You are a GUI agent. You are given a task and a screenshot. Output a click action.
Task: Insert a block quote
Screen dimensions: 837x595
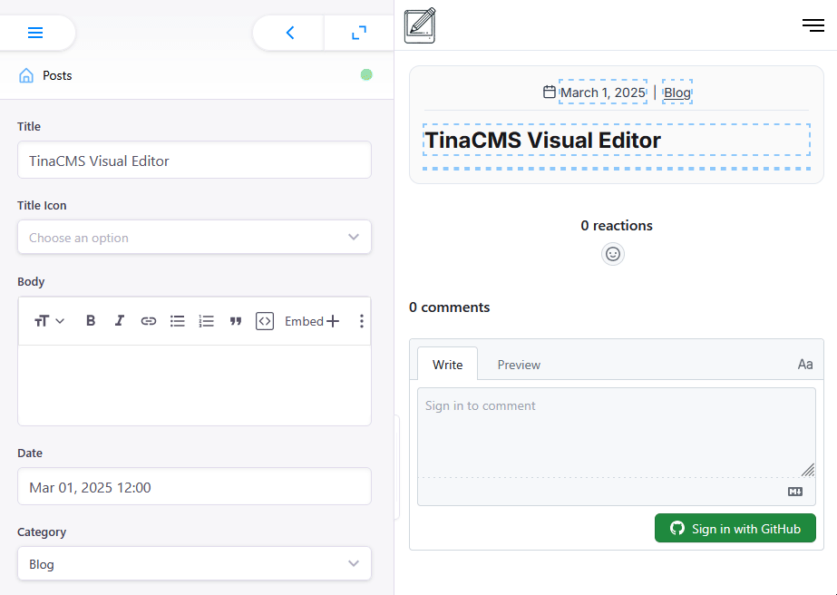[x=236, y=321]
